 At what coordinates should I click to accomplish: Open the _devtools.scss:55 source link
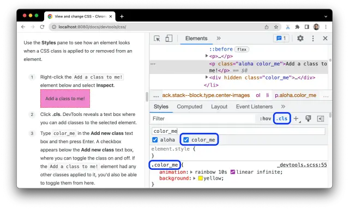(302, 165)
